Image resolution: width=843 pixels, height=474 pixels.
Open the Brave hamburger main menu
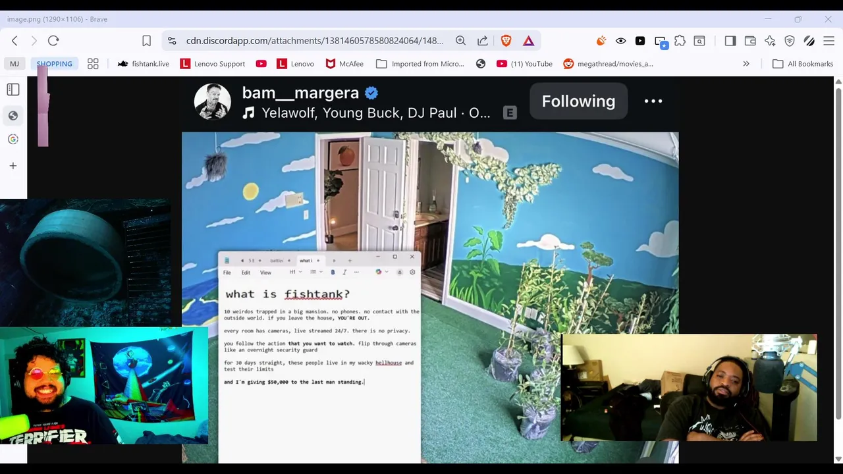[x=829, y=41]
